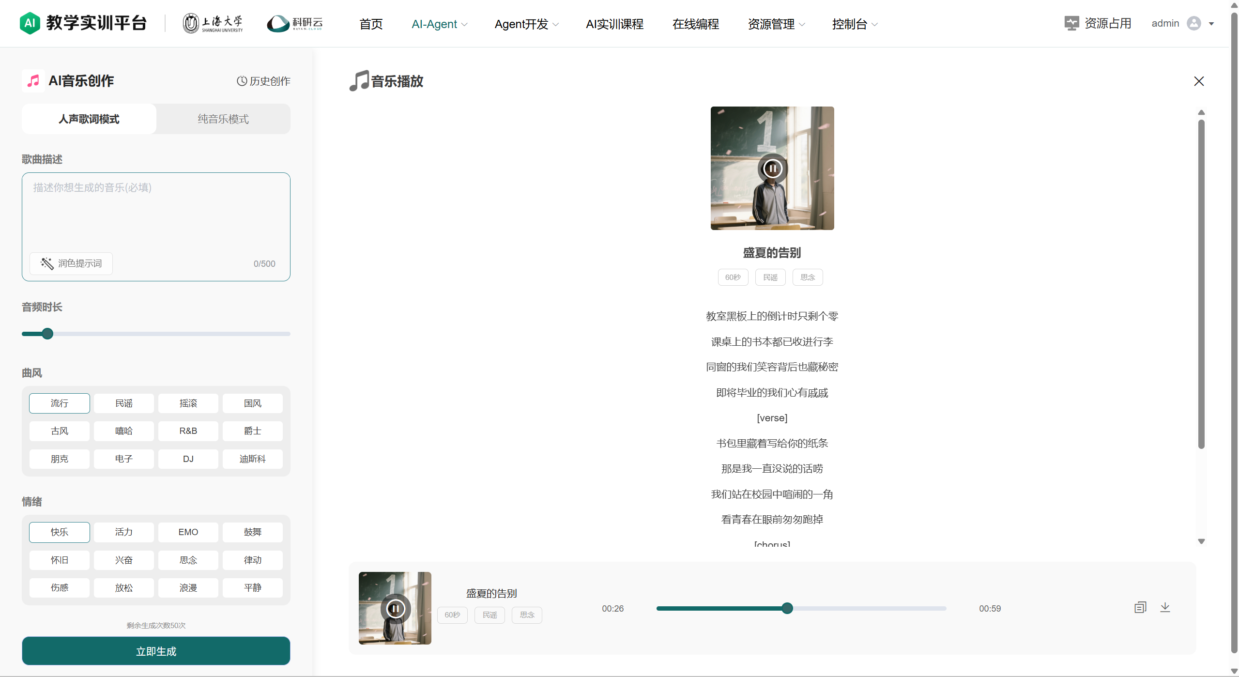Image resolution: width=1239 pixels, height=677 pixels.
Task: Select the DJ genre button
Action: pos(188,459)
